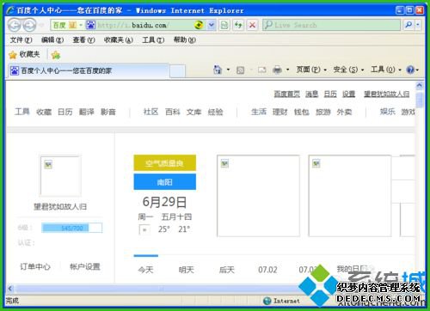The height and width of the screenshot is (311, 430).
Task: Click 翻译 in the page navigation
Action: pos(87,112)
